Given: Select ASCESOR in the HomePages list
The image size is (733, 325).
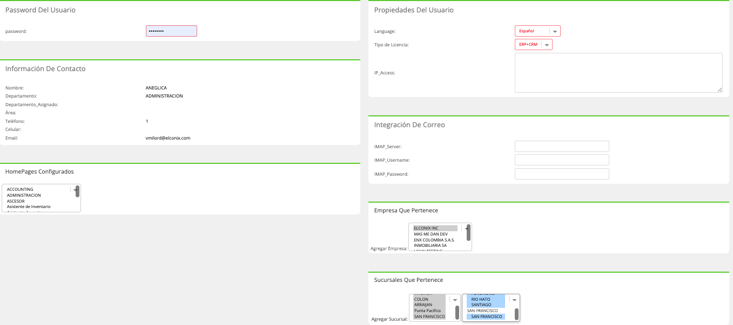Looking at the screenshot, I should 16,201.
